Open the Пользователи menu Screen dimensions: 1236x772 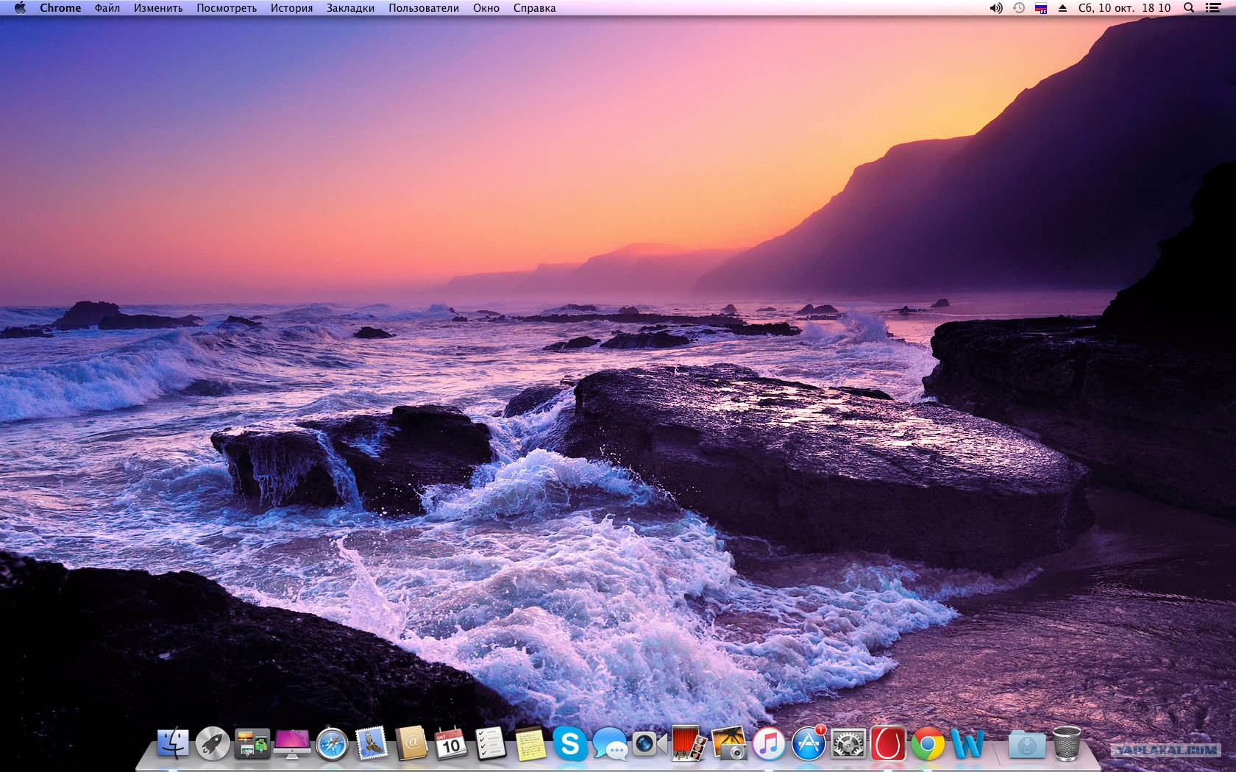click(x=424, y=8)
